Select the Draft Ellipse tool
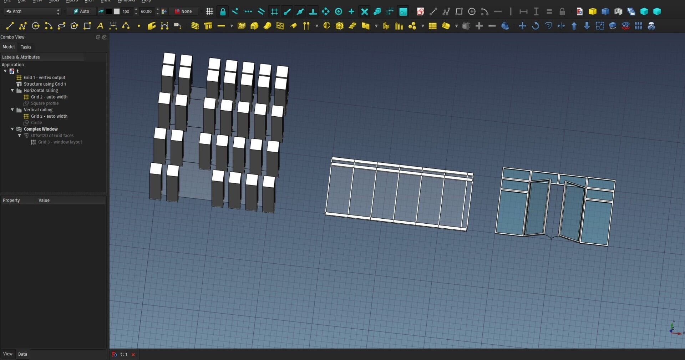 [x=61, y=26]
